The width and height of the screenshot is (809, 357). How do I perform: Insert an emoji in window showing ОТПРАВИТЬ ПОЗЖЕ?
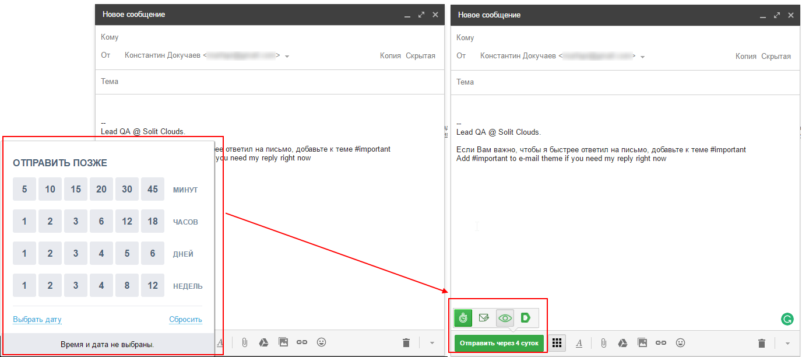(x=321, y=342)
